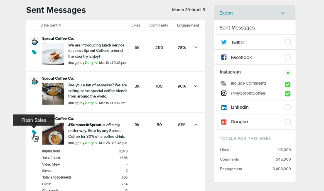
Task: Click the tag icon on the lunch service post
Action: (34, 52)
